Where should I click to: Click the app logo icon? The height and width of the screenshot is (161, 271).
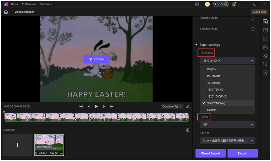(x=6, y=4)
